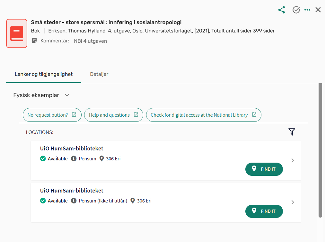This screenshot has height=242, width=325.
Task: Click the external link icon on National Library button
Action: 254,114
